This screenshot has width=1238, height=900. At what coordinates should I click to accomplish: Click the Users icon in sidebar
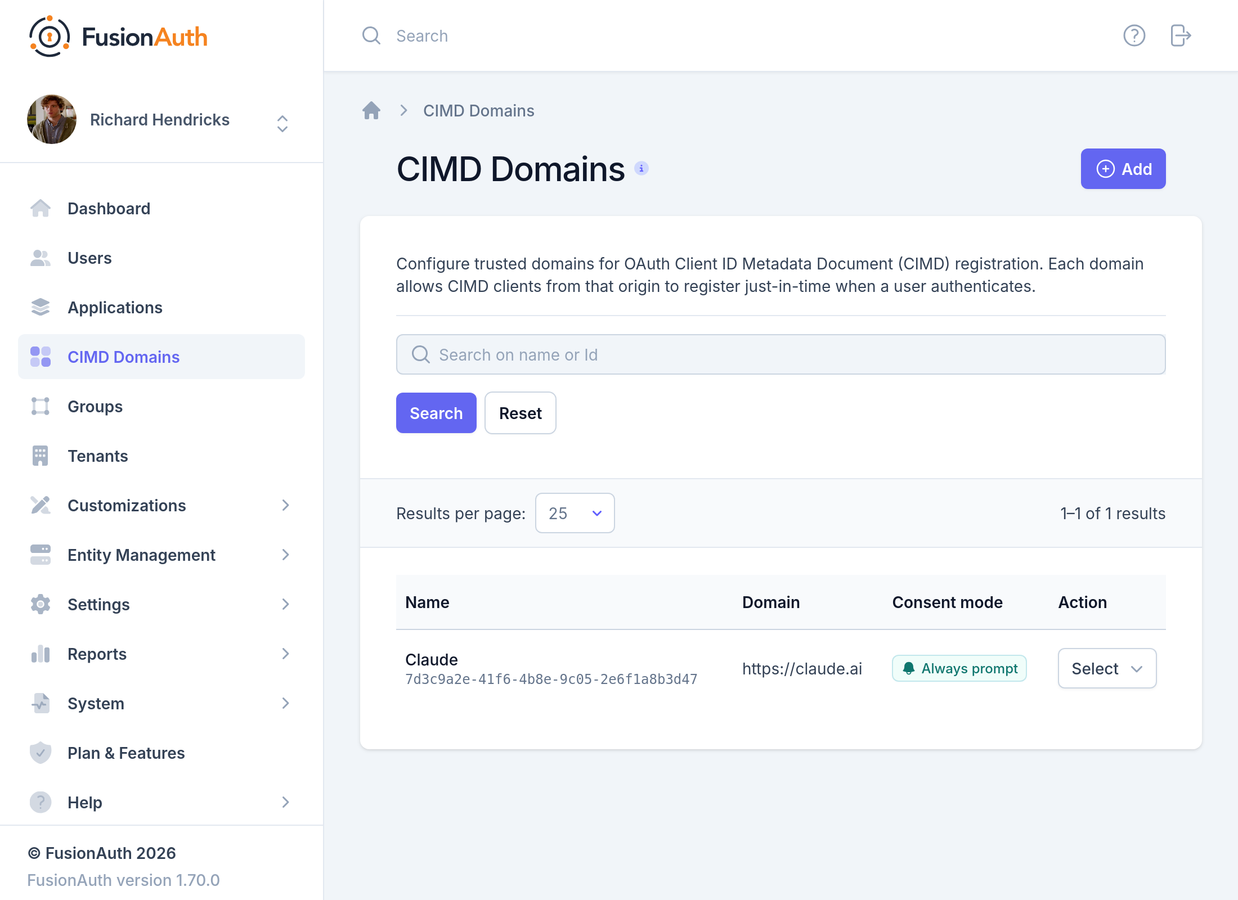41,258
